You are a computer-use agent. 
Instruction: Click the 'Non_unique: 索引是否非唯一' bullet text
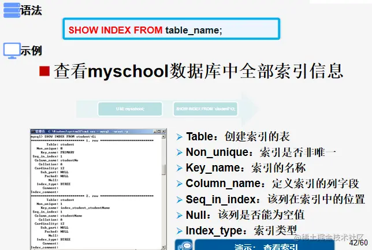coord(261,152)
